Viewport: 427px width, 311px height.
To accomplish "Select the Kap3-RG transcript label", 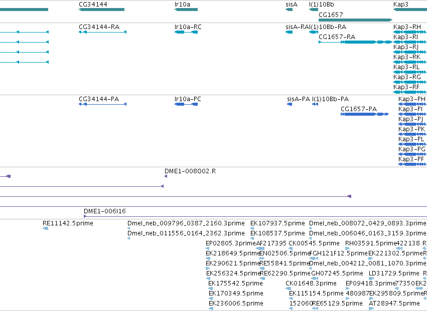I will pyautogui.click(x=407, y=77).
